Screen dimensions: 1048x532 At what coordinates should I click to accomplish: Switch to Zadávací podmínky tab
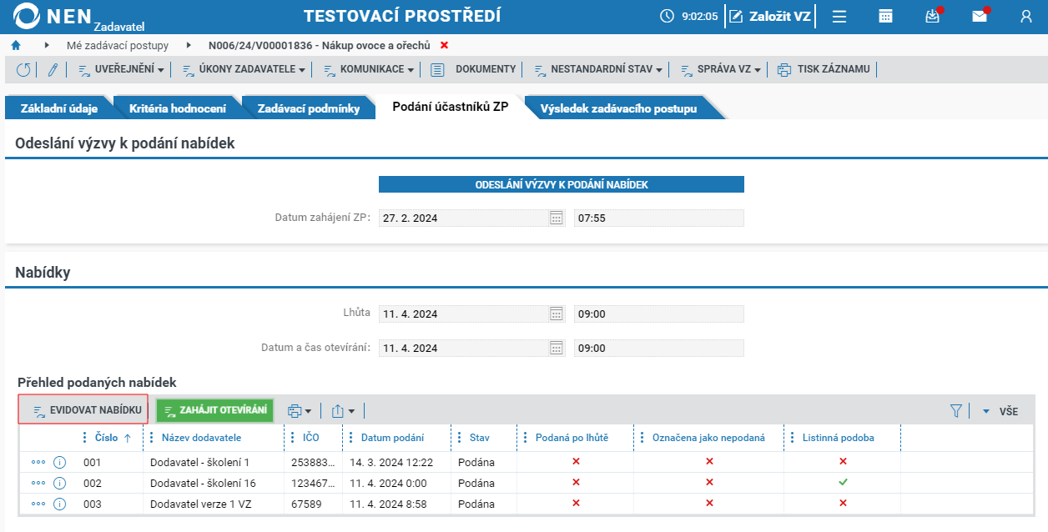point(309,108)
